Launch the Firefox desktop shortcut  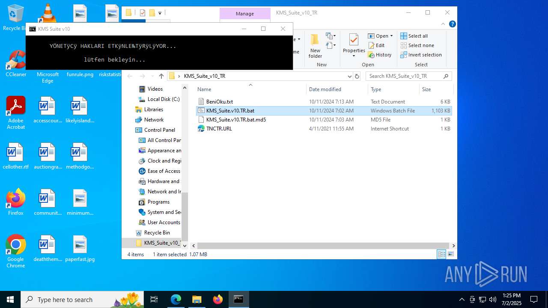pyautogui.click(x=16, y=202)
